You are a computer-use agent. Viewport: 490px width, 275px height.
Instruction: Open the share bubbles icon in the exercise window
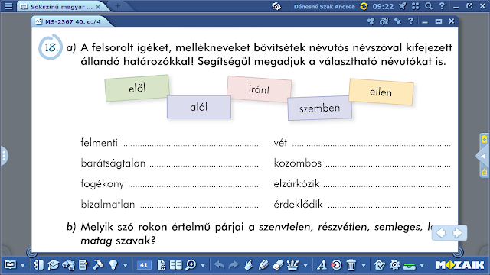click(371, 21)
